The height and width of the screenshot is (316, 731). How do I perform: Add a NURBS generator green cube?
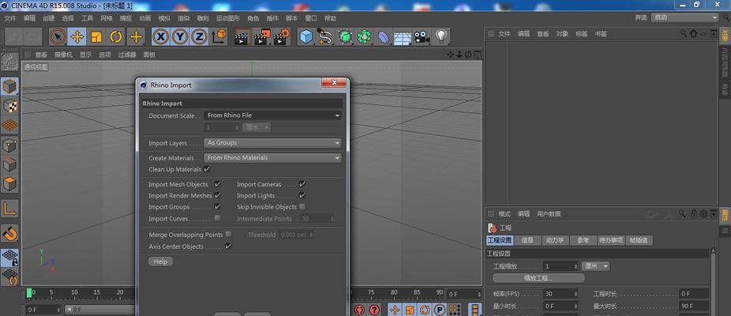point(344,36)
